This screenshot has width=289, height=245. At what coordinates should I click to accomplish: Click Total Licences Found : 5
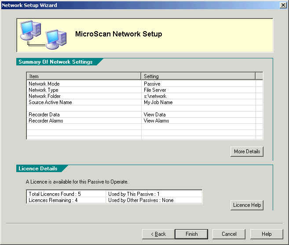(x=55, y=194)
